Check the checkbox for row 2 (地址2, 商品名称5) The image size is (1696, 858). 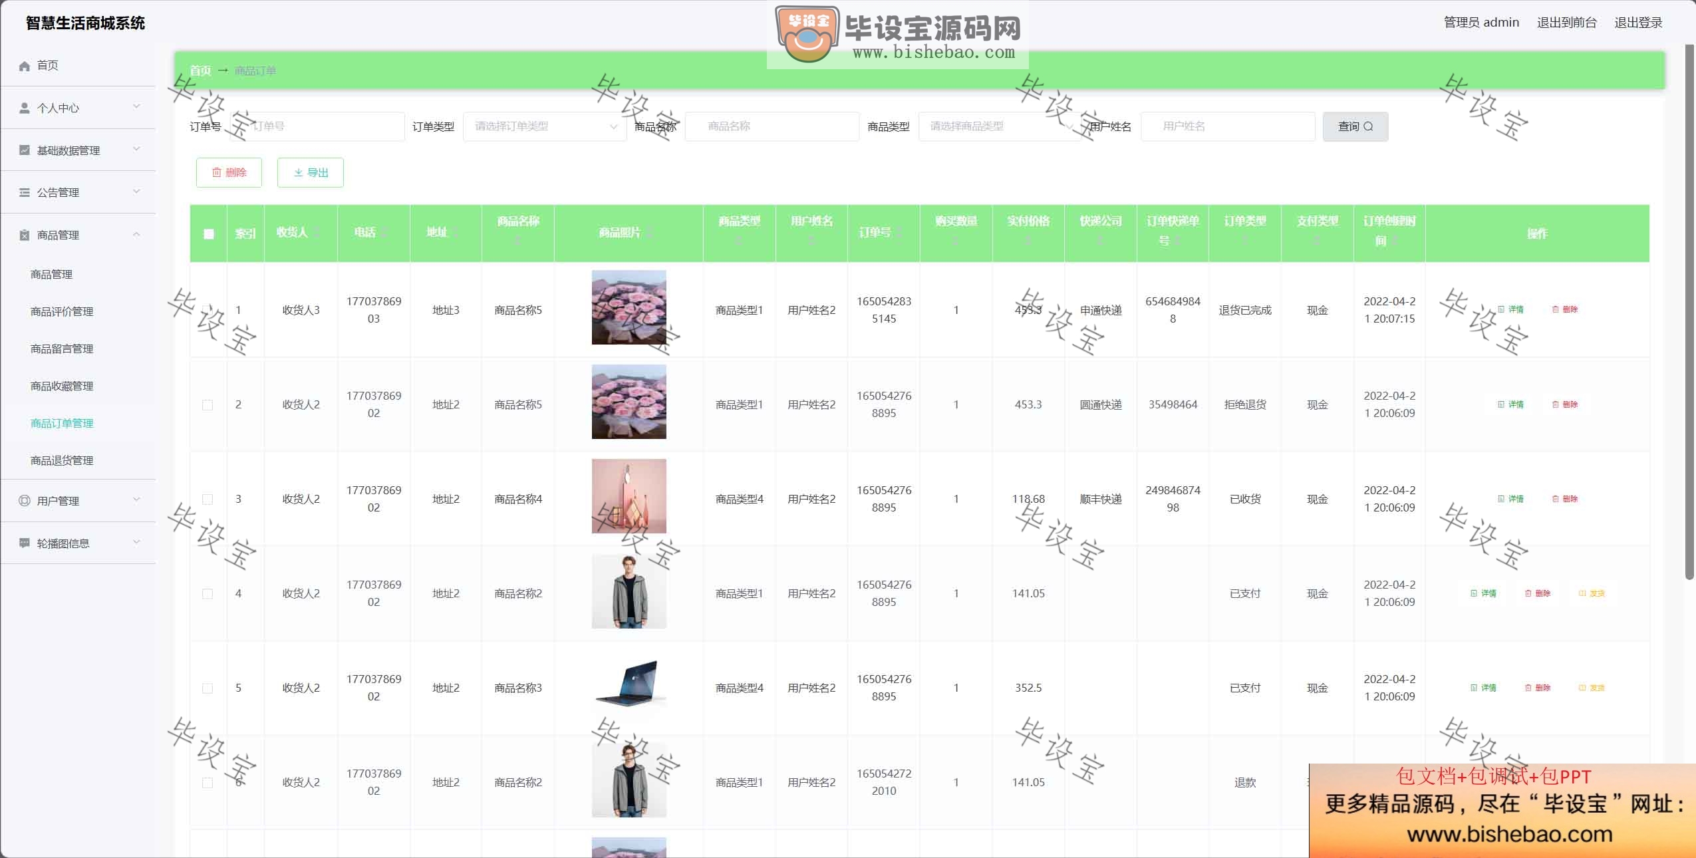click(x=208, y=405)
